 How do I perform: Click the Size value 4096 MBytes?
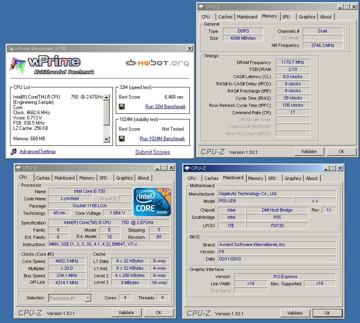tap(243, 38)
